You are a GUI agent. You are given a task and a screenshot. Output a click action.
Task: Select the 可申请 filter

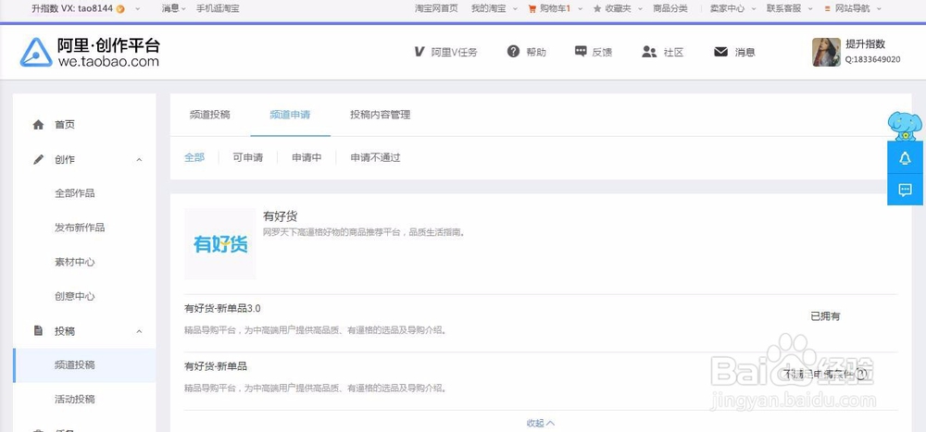pyautogui.click(x=247, y=157)
